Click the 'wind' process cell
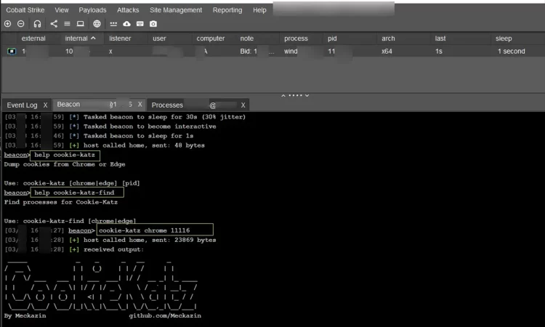The height and width of the screenshot is (327, 545). click(291, 52)
